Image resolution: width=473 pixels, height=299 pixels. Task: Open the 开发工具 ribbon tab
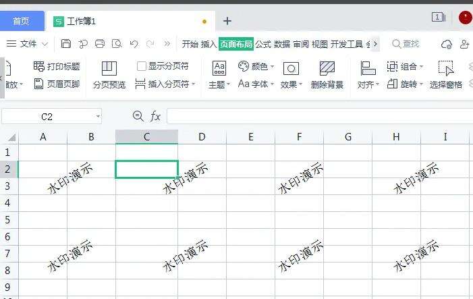point(347,45)
